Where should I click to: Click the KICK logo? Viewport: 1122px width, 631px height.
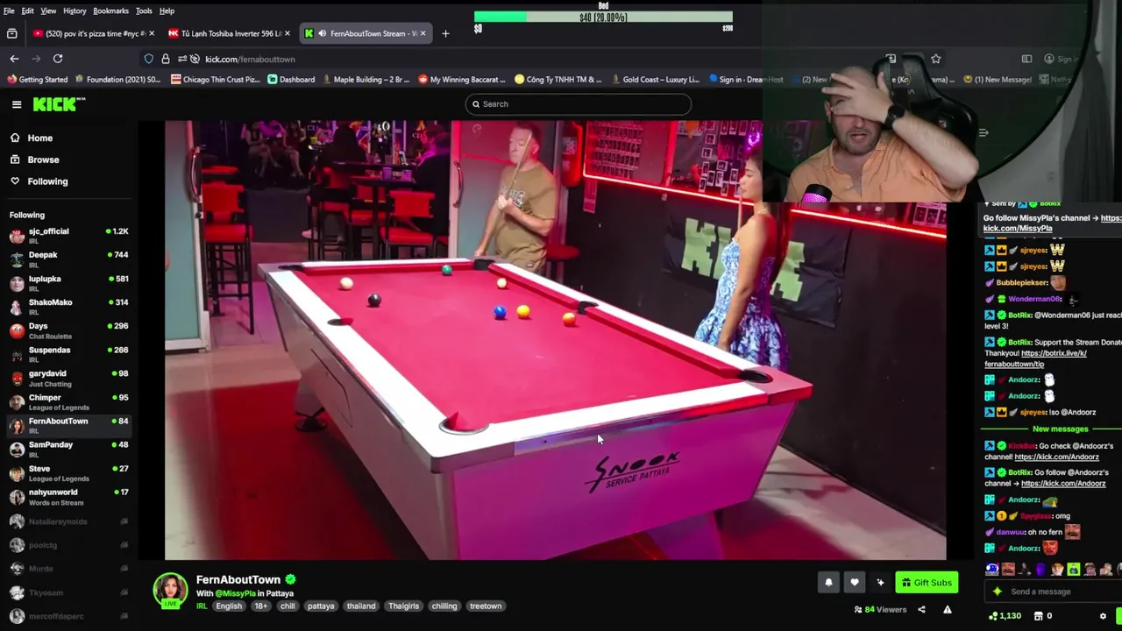(x=59, y=104)
